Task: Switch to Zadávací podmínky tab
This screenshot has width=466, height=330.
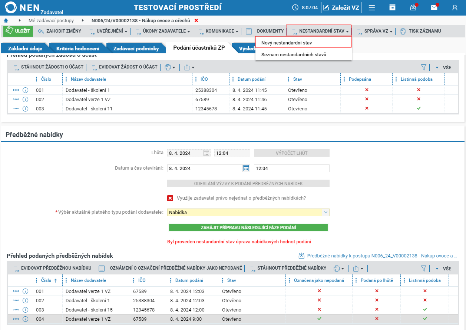Action: pyautogui.click(x=136, y=49)
